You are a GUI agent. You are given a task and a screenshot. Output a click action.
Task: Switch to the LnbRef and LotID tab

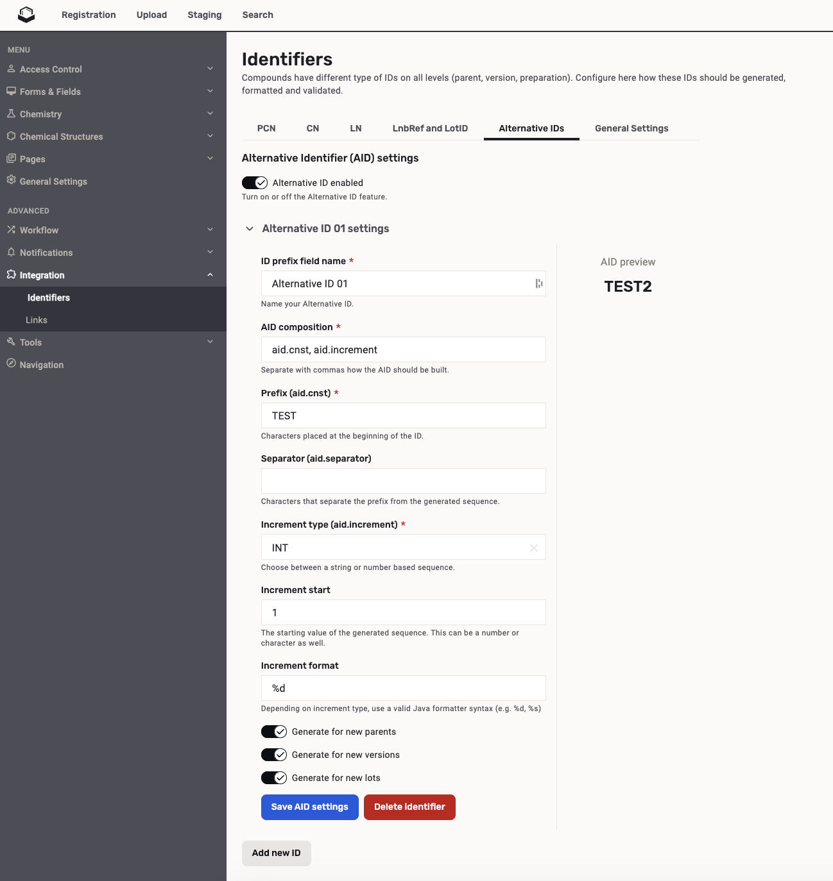(430, 128)
